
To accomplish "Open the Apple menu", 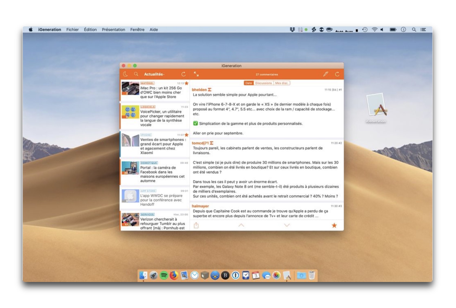I will 31,30.
